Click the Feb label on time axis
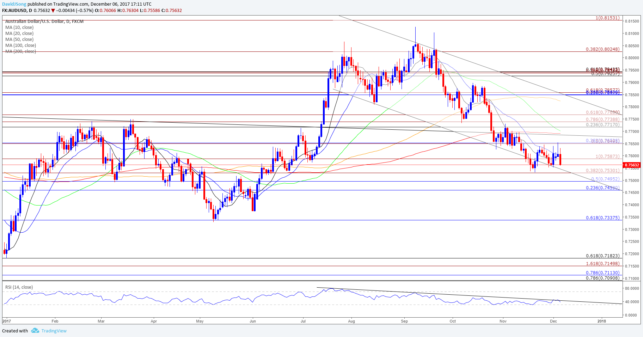643x337 pixels. tap(55, 321)
